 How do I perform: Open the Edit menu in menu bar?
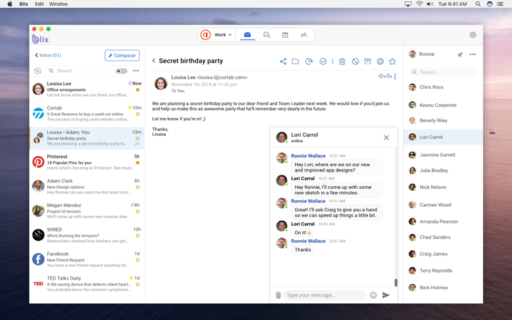click(x=39, y=4)
